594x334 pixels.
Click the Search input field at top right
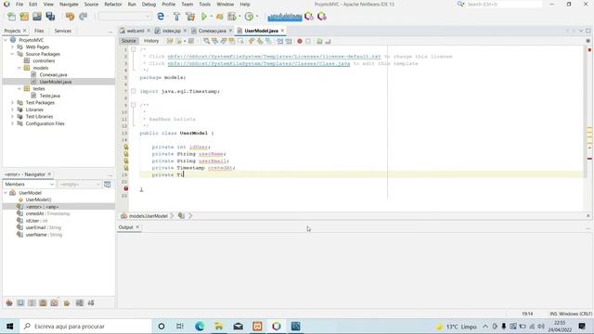coord(504,4)
